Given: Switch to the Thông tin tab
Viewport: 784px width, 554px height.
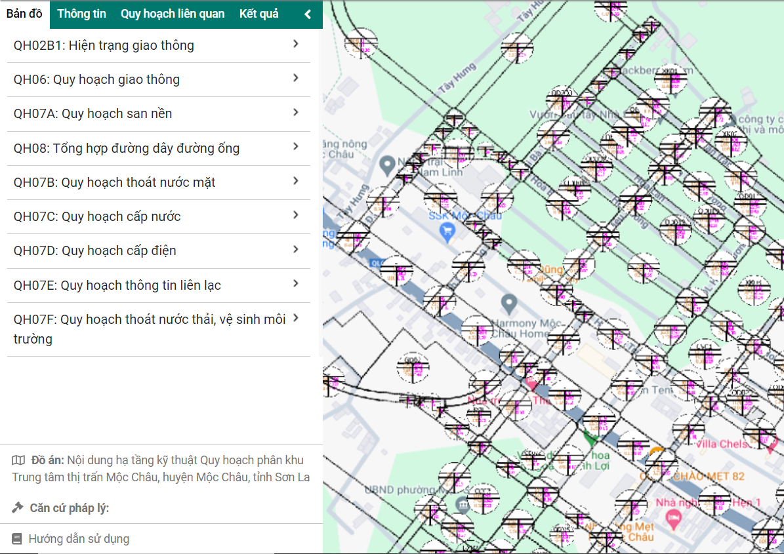Looking at the screenshot, I should pos(82,14).
